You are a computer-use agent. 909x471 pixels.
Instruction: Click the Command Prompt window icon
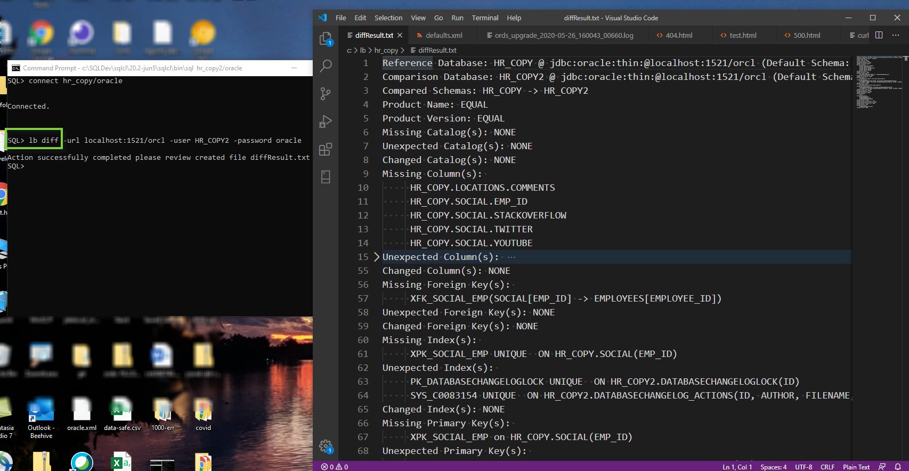point(16,68)
